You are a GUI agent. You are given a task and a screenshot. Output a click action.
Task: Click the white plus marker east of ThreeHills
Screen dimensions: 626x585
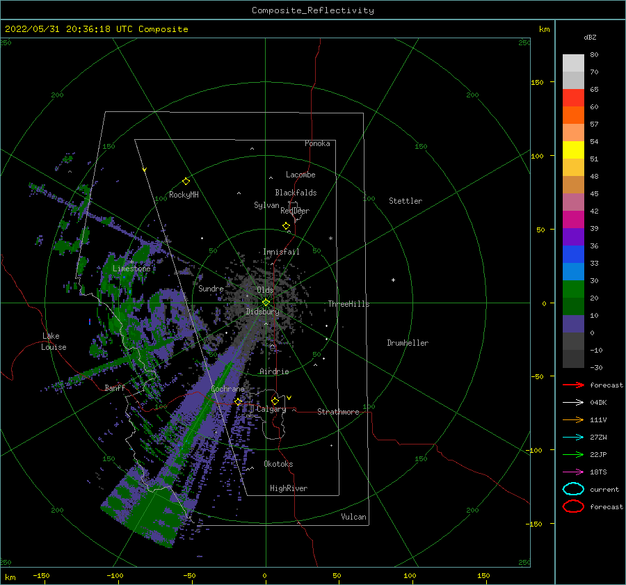click(x=393, y=280)
